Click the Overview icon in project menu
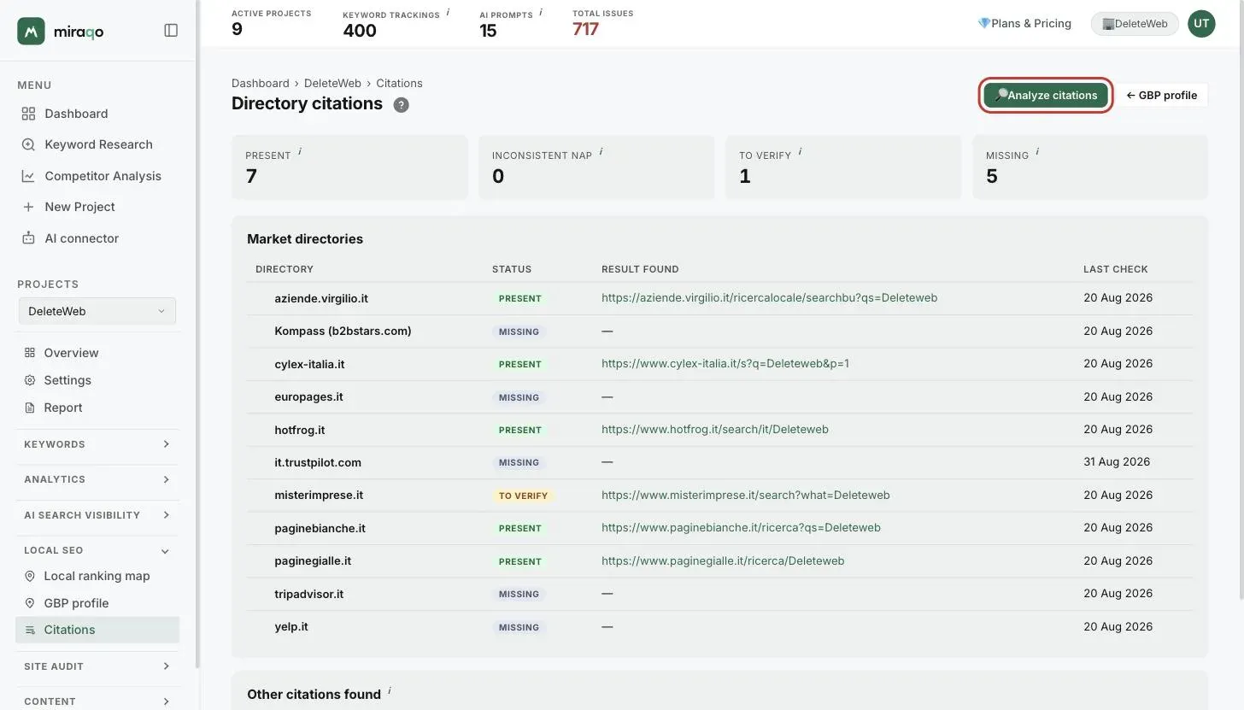 (30, 353)
